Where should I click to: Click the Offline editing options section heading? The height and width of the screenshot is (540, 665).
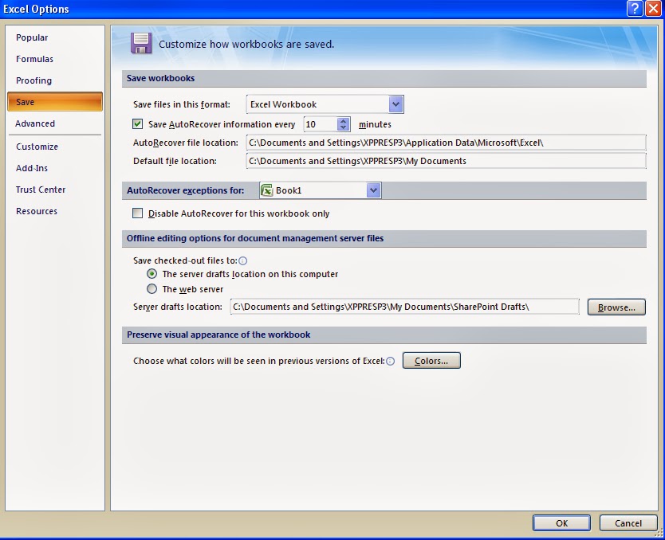255,238
